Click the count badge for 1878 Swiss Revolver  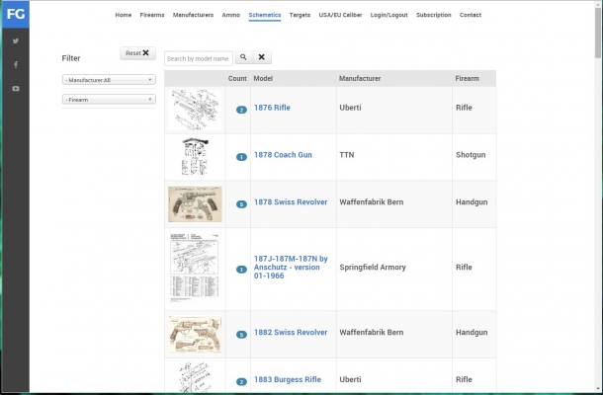tap(241, 204)
